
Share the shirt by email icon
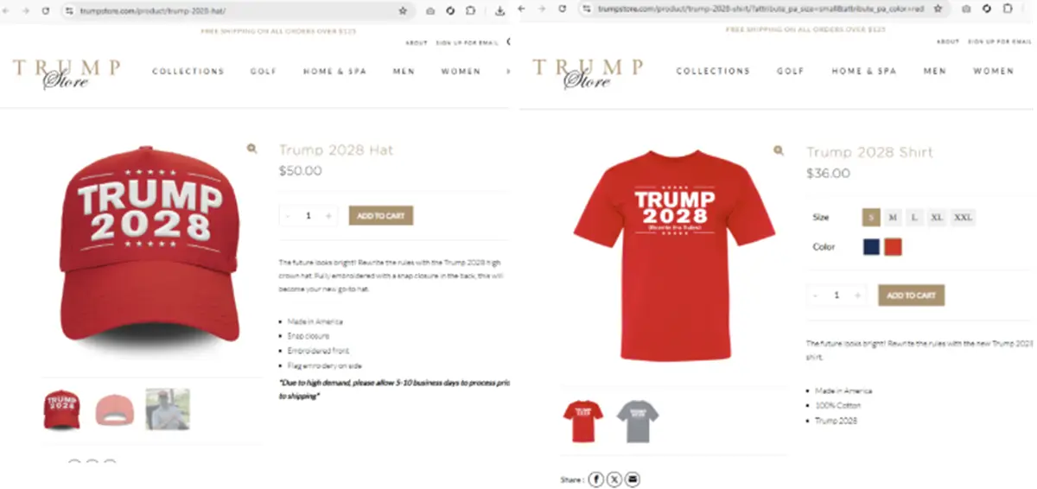pos(633,479)
